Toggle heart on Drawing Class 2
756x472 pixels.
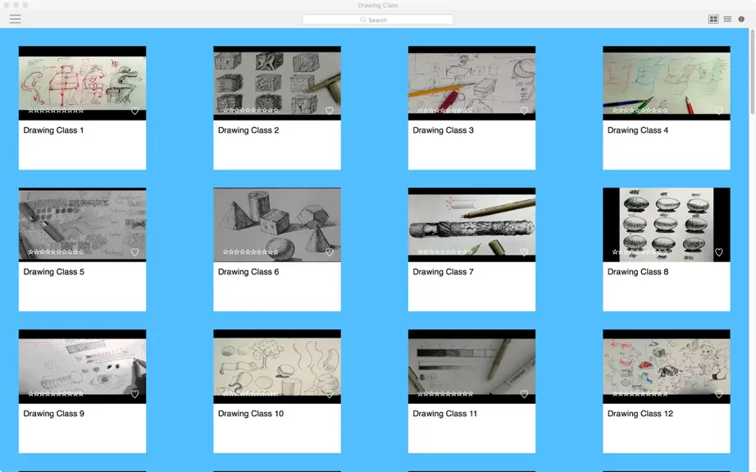point(330,111)
